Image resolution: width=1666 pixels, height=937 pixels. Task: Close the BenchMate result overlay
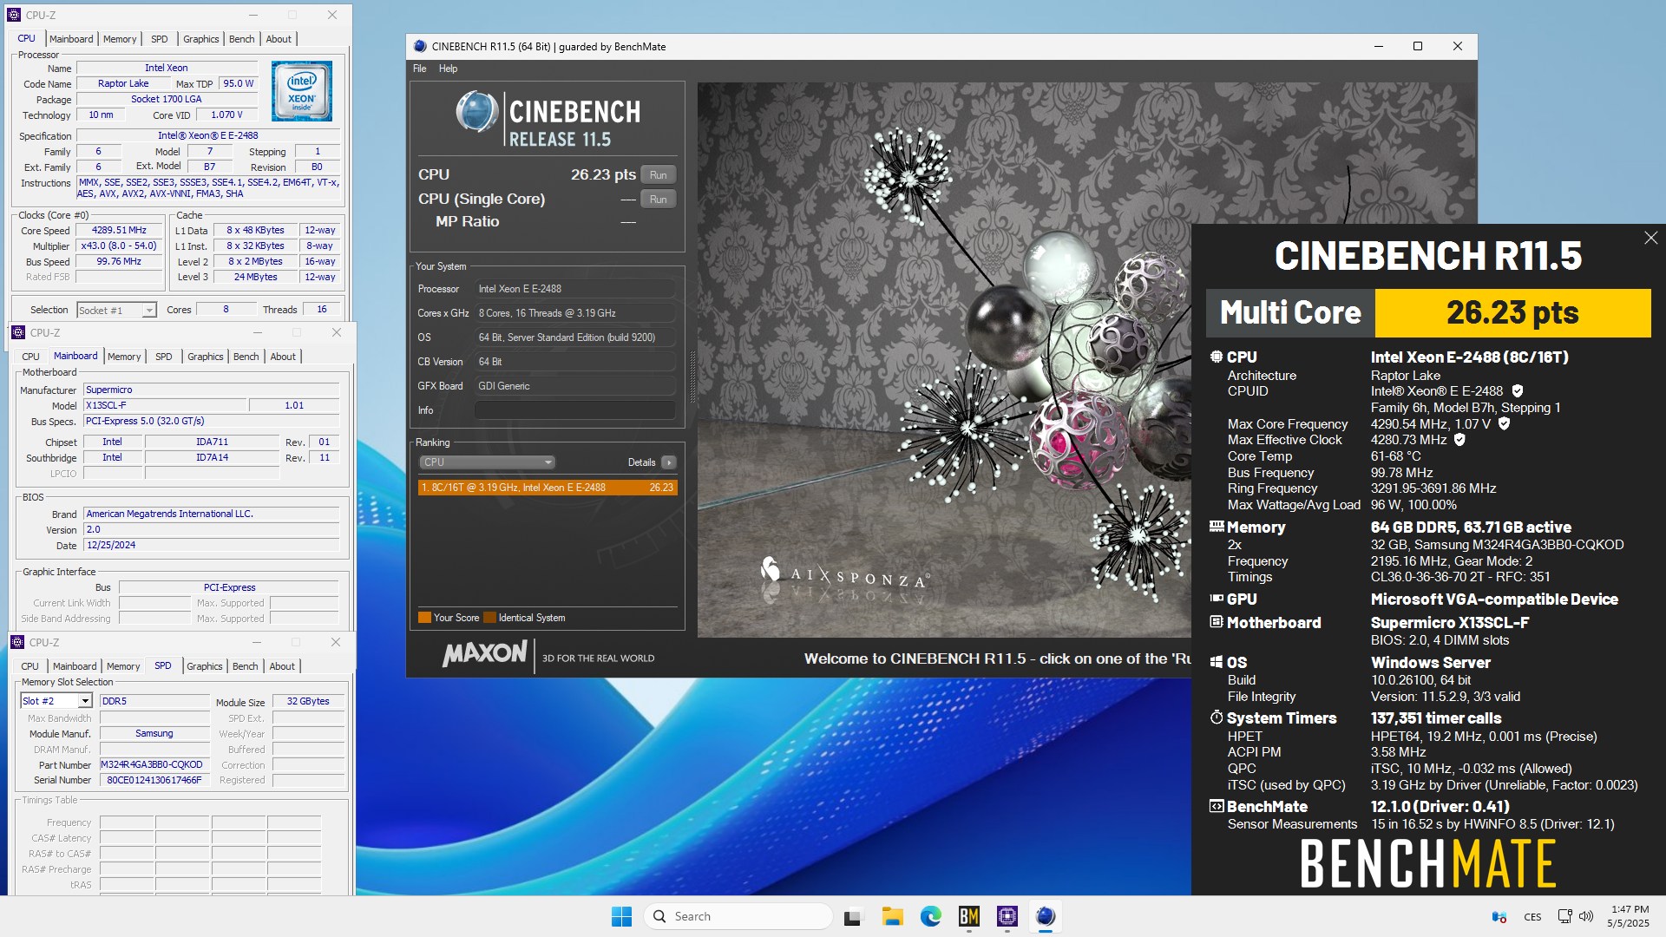point(1650,238)
